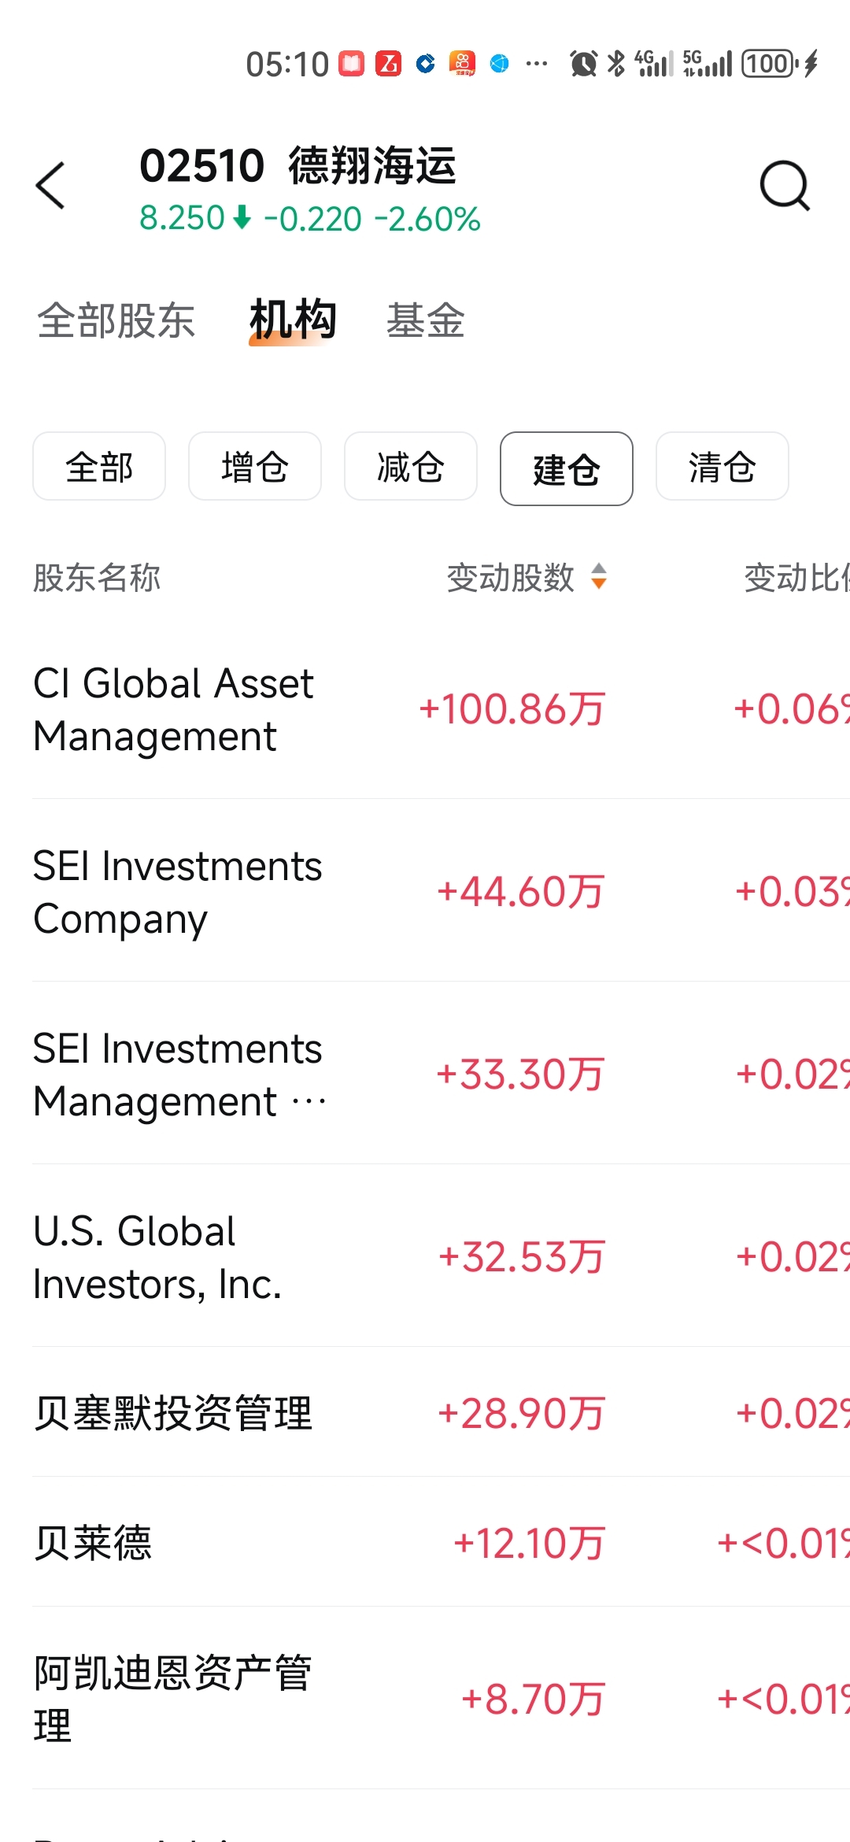Select the 全部 filter chip

point(99,467)
